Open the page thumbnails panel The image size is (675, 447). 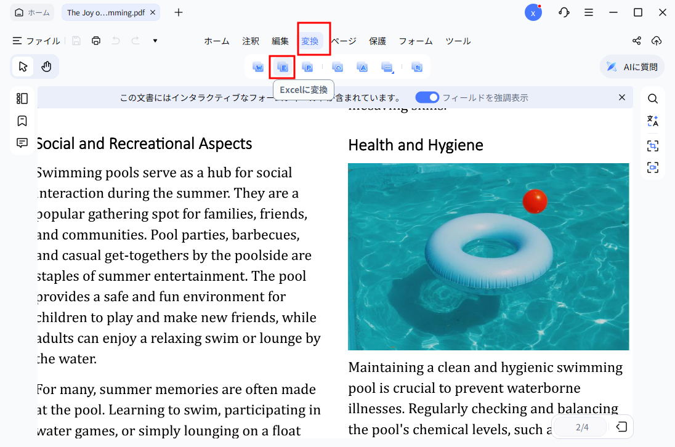(22, 98)
